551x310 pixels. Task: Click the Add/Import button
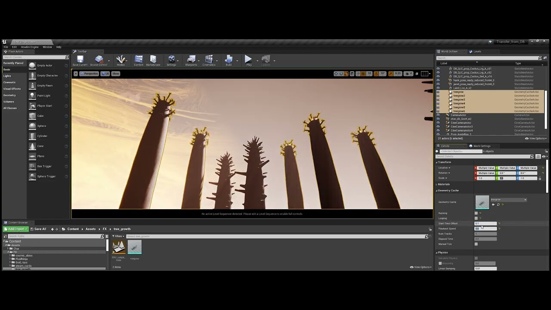[16, 229]
